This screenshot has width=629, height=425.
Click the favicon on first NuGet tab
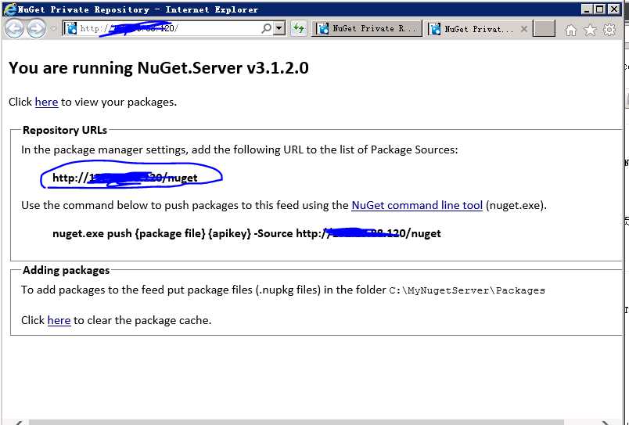point(322,29)
